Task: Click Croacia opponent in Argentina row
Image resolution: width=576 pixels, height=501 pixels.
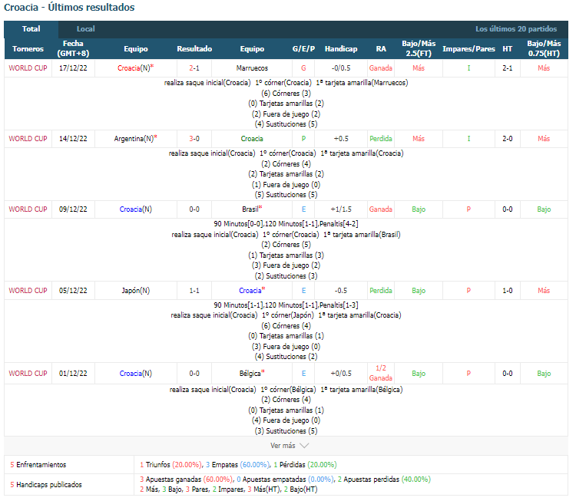Action: (252, 139)
